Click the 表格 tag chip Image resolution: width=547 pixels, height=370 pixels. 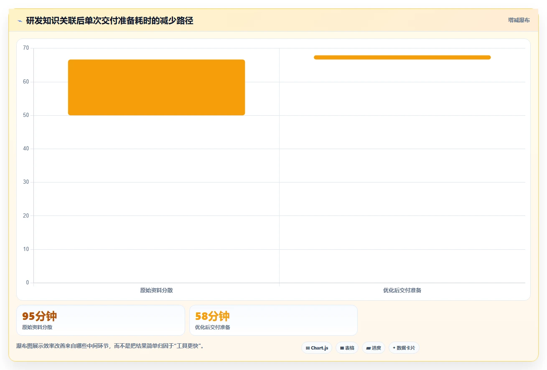tap(347, 348)
